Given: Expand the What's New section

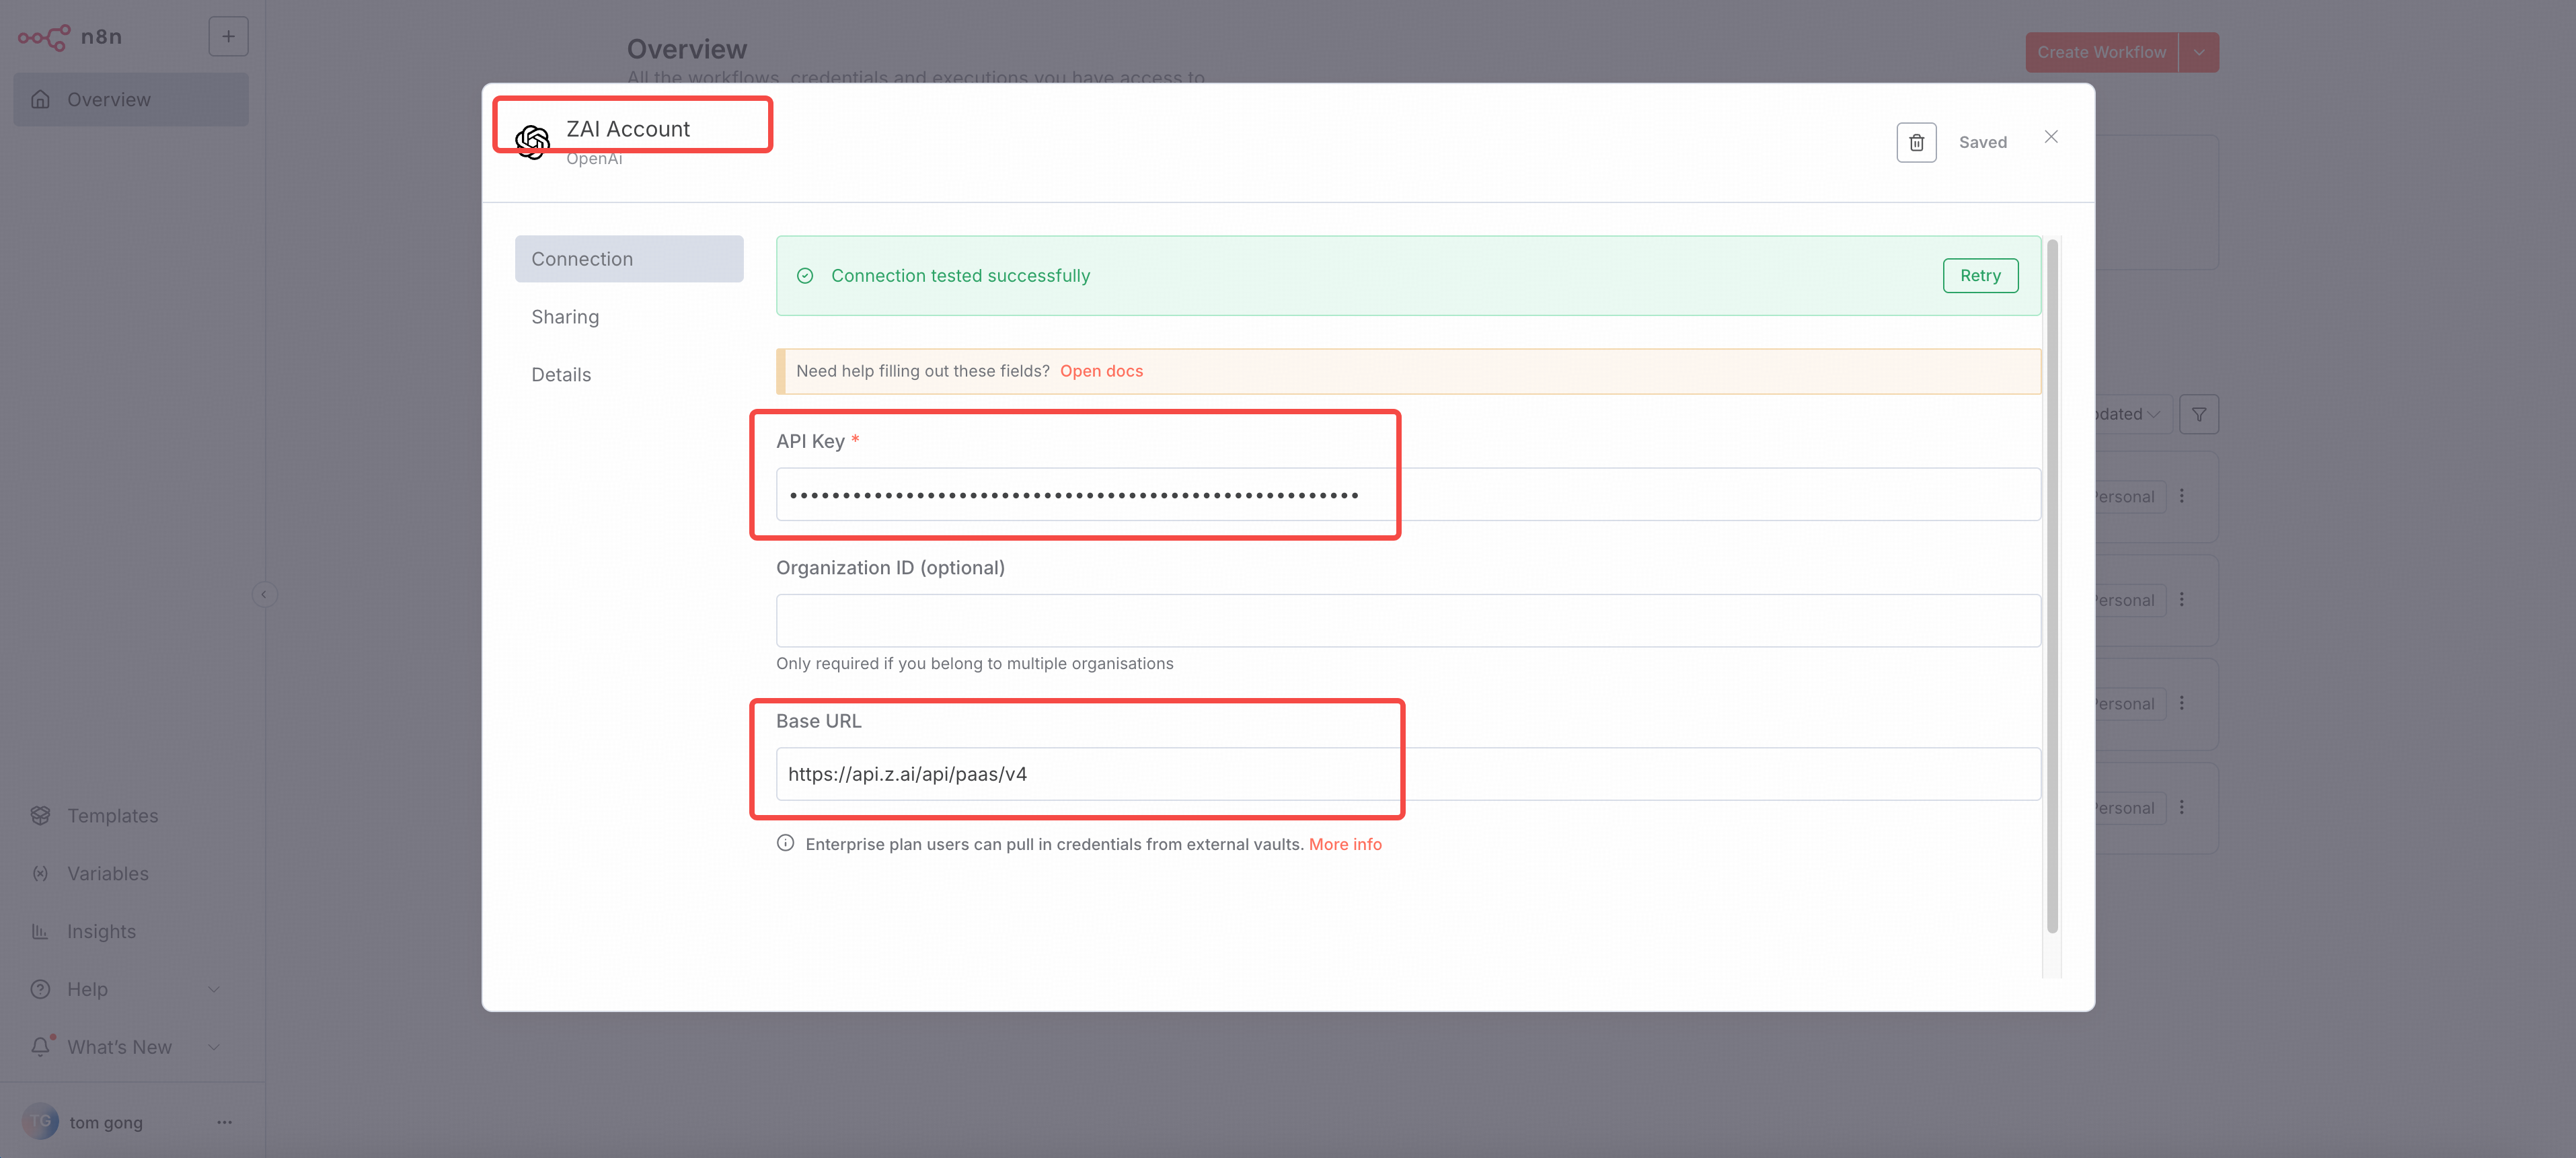Looking at the screenshot, I should click(x=213, y=1047).
